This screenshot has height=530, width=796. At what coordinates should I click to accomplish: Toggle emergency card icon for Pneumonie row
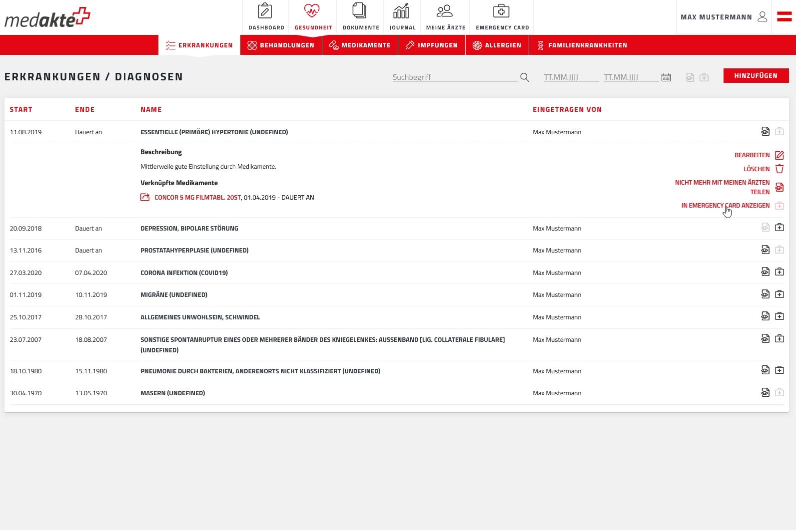click(x=780, y=370)
